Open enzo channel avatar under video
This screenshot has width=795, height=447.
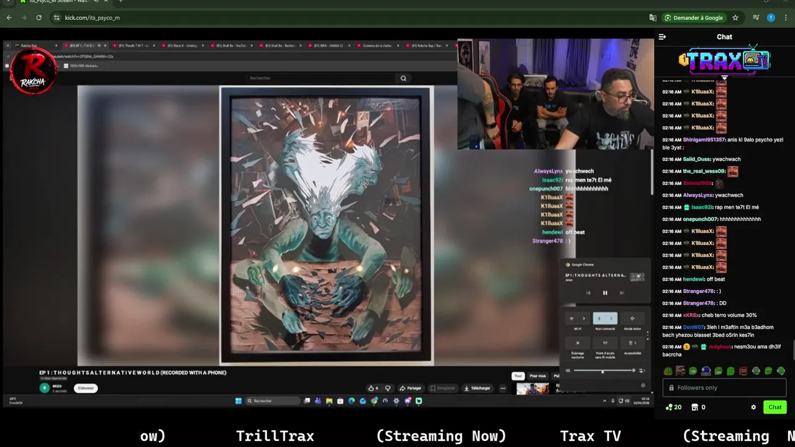pos(44,387)
